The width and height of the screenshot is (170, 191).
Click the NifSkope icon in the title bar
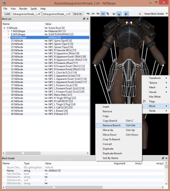4,3
